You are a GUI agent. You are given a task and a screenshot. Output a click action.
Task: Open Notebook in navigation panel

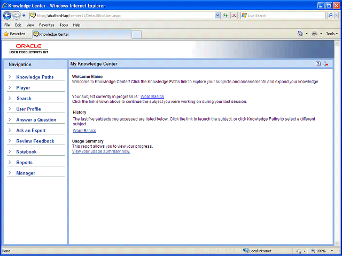(26, 151)
